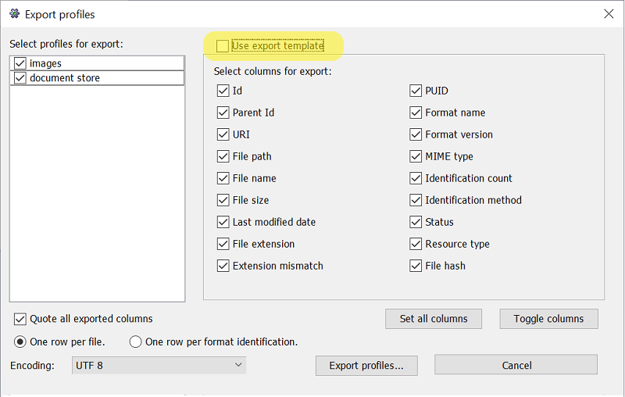Screen dimensions: 625x397
Task: Toggle the File extension column checkbox
Action: [x=223, y=244]
